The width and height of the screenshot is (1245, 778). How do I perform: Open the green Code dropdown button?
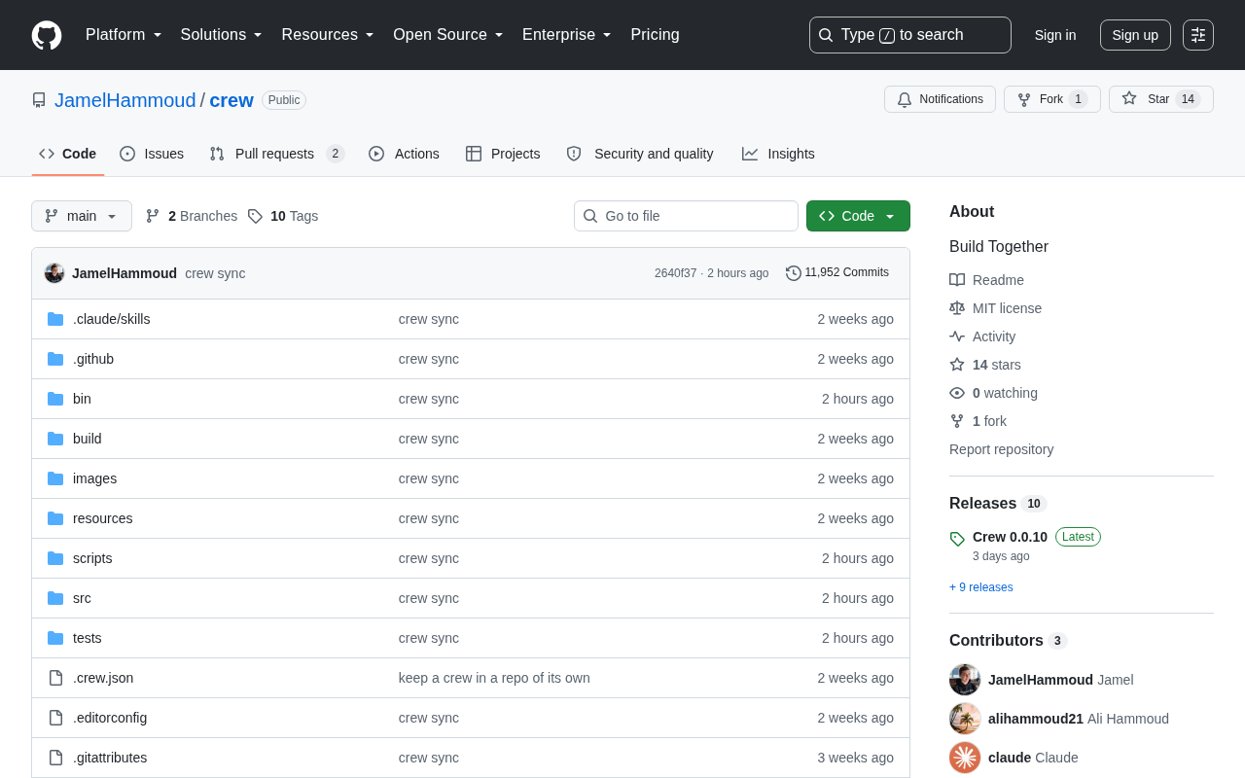tap(858, 216)
